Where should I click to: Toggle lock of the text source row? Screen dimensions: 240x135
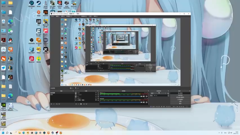98,94
